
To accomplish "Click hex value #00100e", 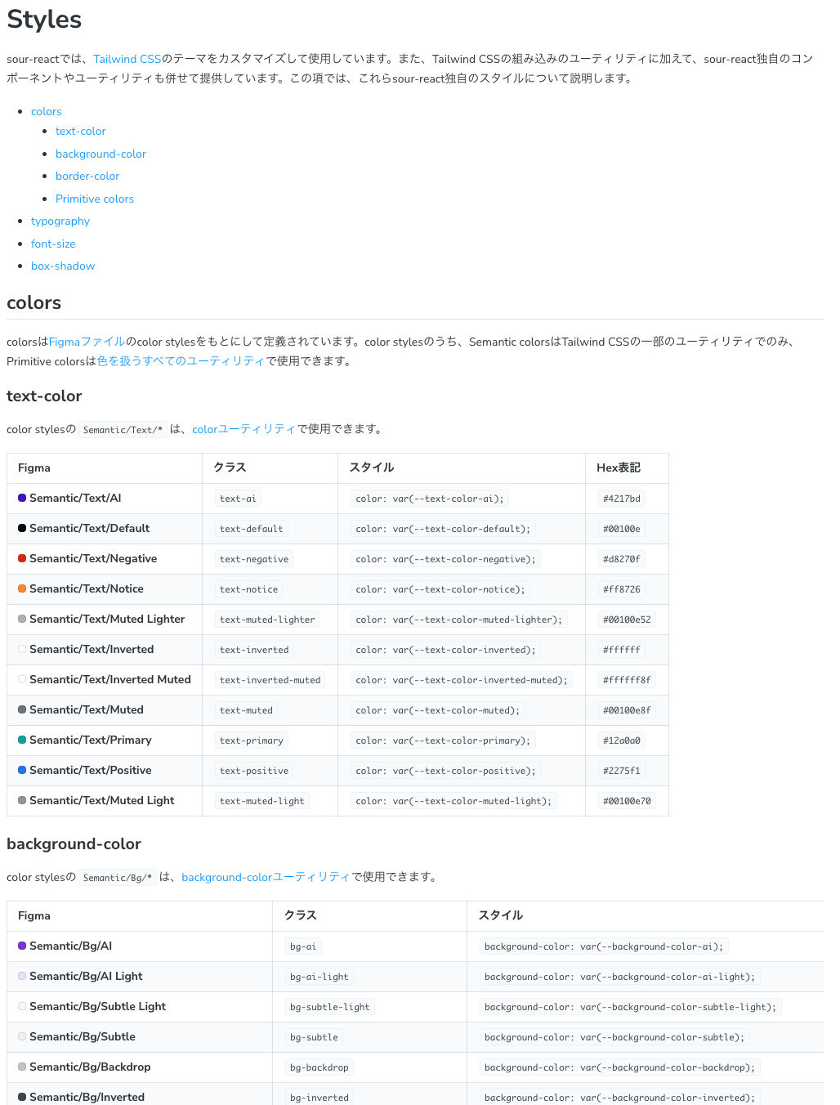I will [x=622, y=529].
